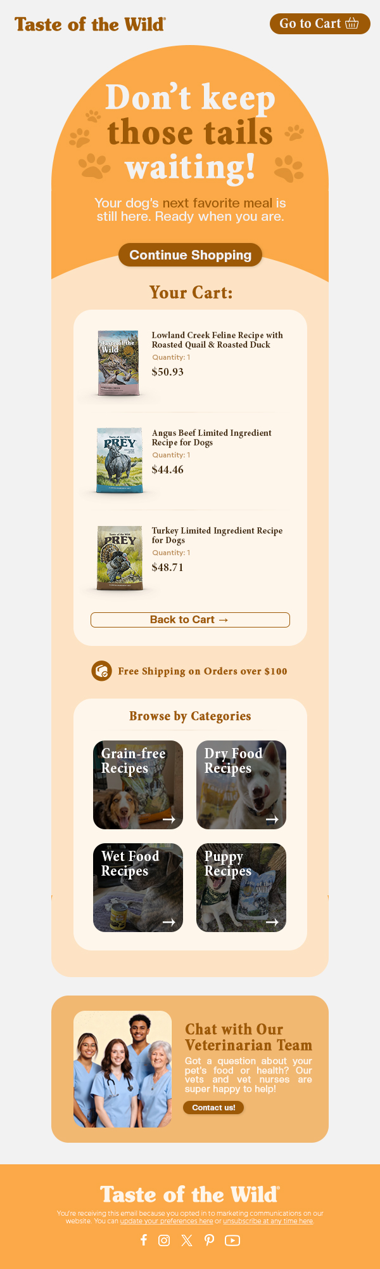Open the Instagram icon link

pos(164,1240)
